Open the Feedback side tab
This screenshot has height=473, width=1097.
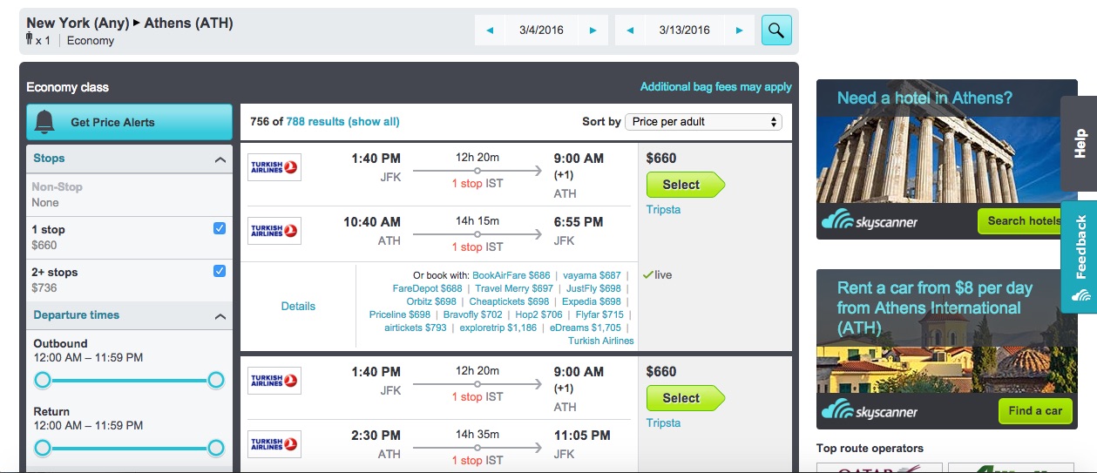1080,257
